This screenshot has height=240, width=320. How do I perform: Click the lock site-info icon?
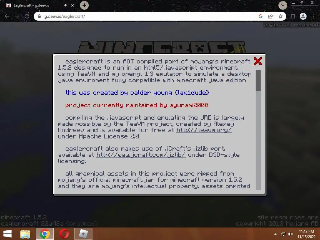pyautogui.click(x=39, y=16)
